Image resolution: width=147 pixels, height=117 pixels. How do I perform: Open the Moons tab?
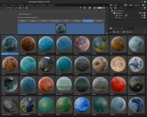point(33,21)
